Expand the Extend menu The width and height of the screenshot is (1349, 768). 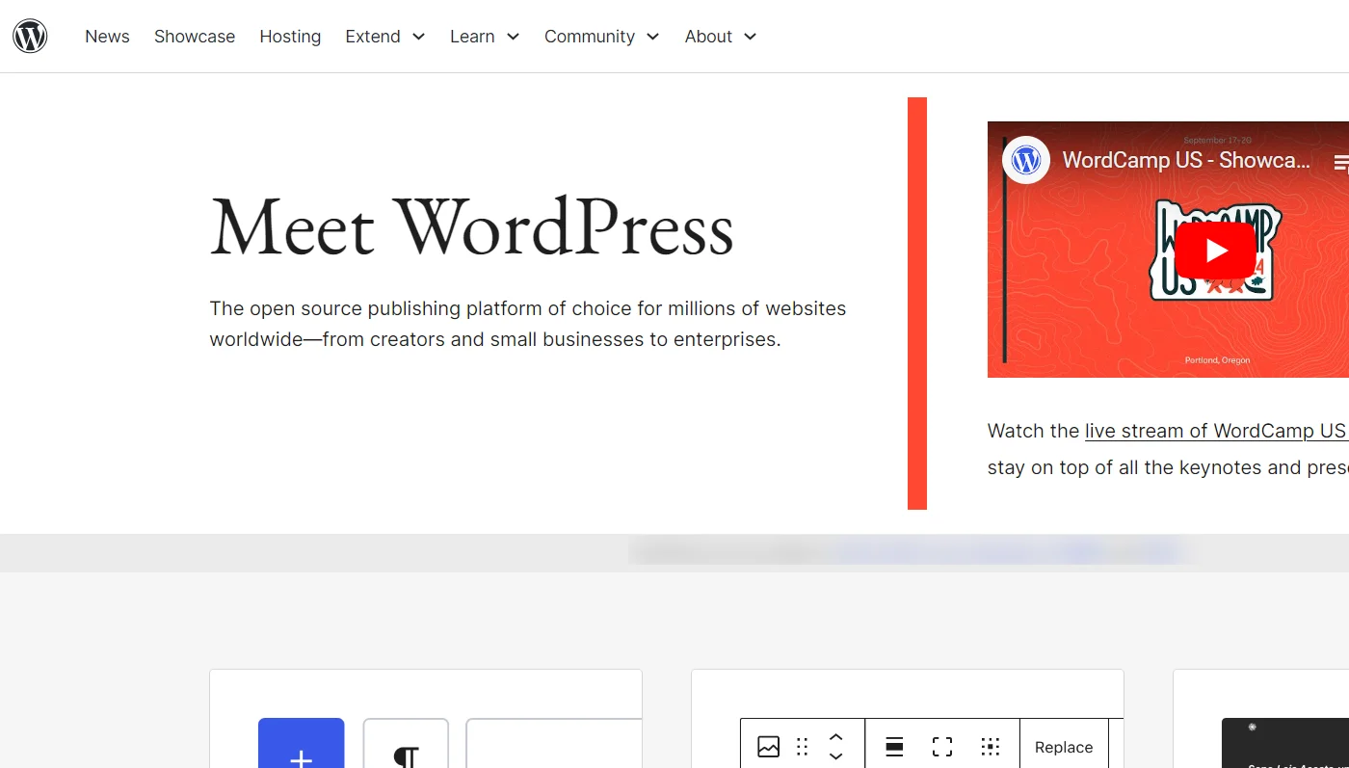tap(385, 37)
